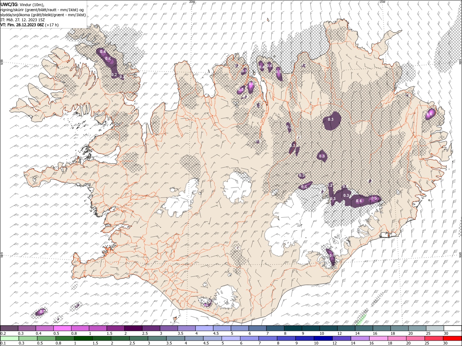
Task: Pick the bright red 30 mm rain legend swatch
Action: [x=452, y=338]
